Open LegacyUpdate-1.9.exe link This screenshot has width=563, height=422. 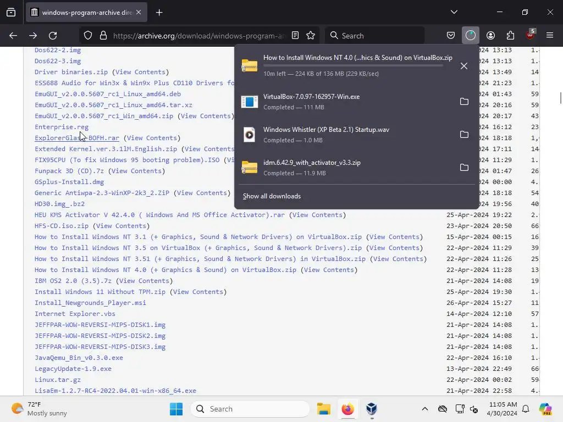point(73,369)
